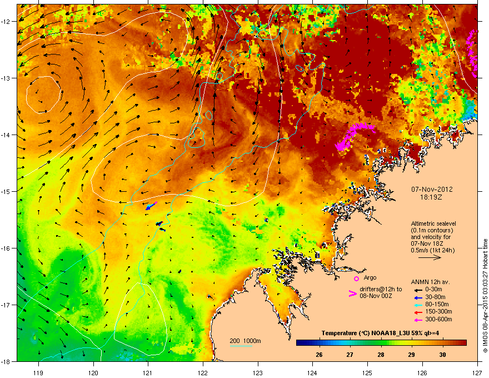Click the '-15' latitude axis label

[x=6, y=192]
